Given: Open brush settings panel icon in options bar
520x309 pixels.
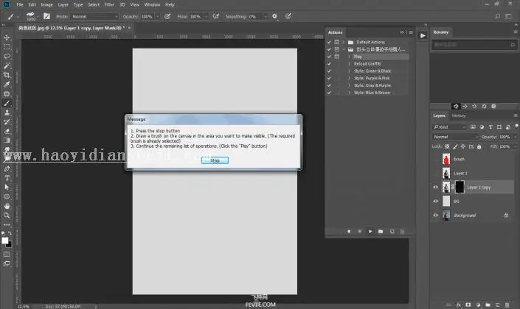Looking at the screenshot, I should coord(46,16).
